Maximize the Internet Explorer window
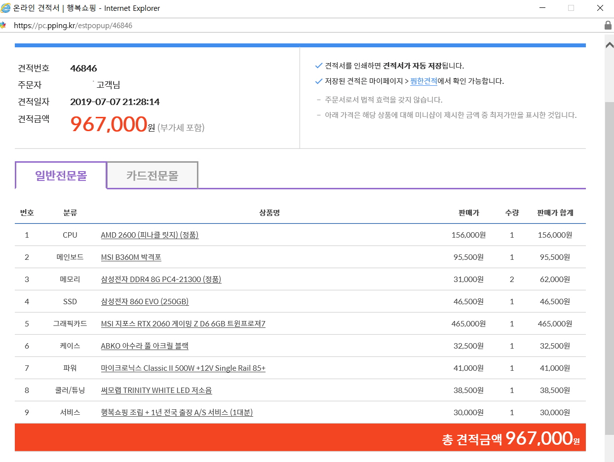The image size is (614, 462). point(571,8)
